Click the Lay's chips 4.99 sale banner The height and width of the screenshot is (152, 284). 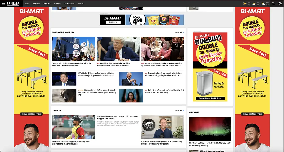point(155,20)
